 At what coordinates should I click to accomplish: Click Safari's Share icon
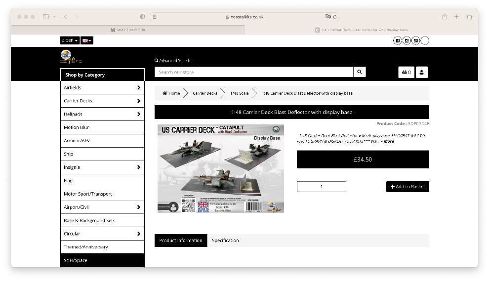[445, 16]
